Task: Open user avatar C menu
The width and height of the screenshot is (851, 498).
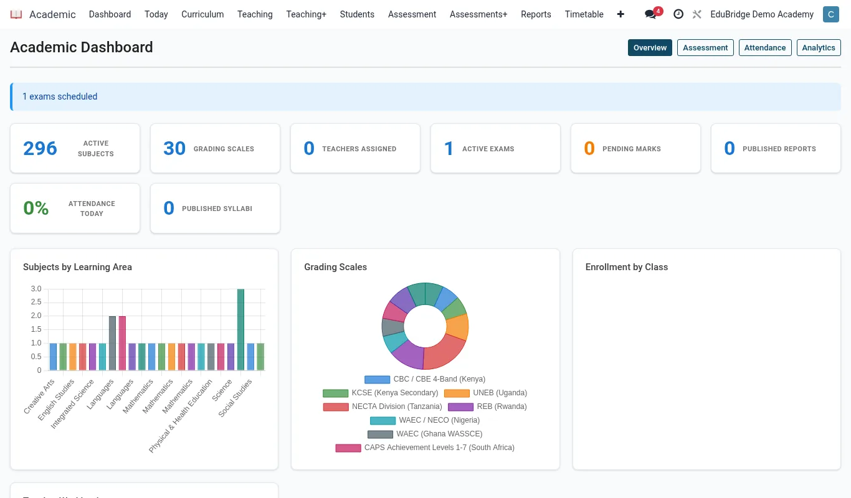Action: pyautogui.click(x=831, y=14)
